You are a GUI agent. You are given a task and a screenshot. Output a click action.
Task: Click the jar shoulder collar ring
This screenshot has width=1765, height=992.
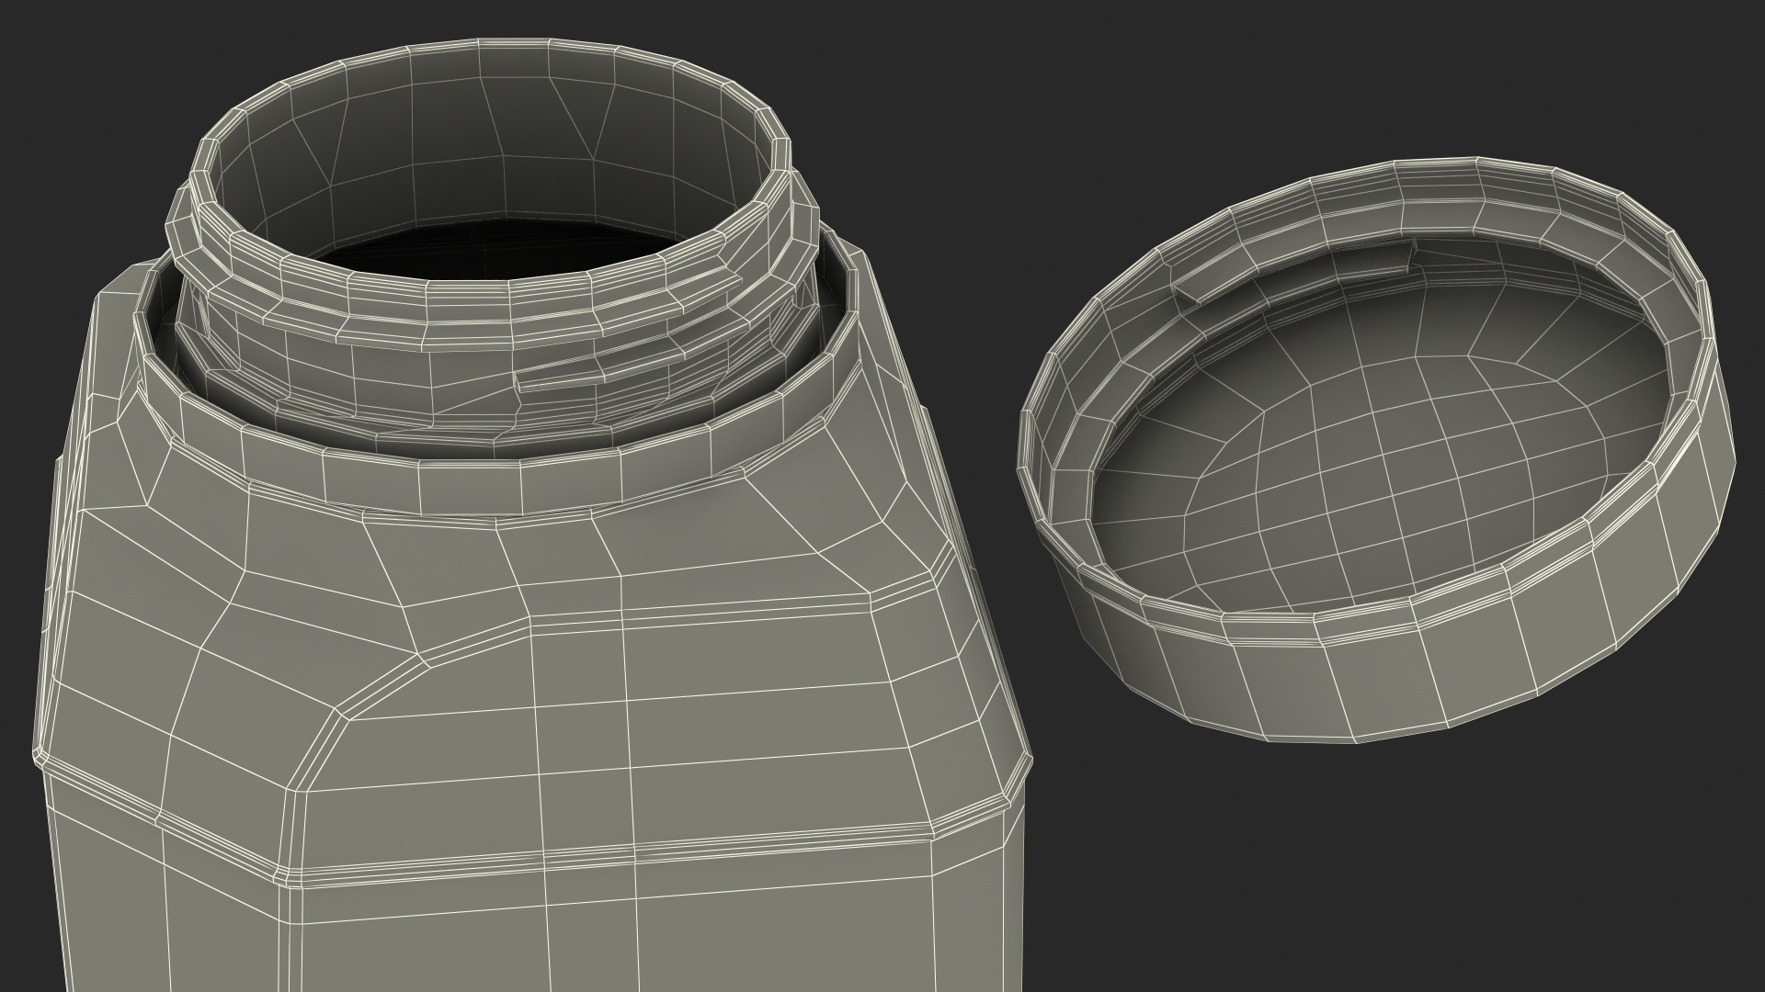pos(469,491)
